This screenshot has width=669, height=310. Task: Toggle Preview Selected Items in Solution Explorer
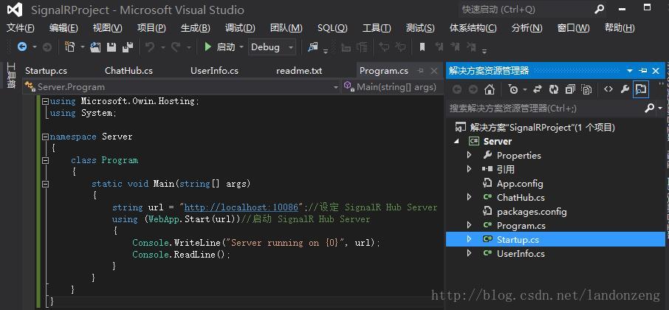(641, 89)
